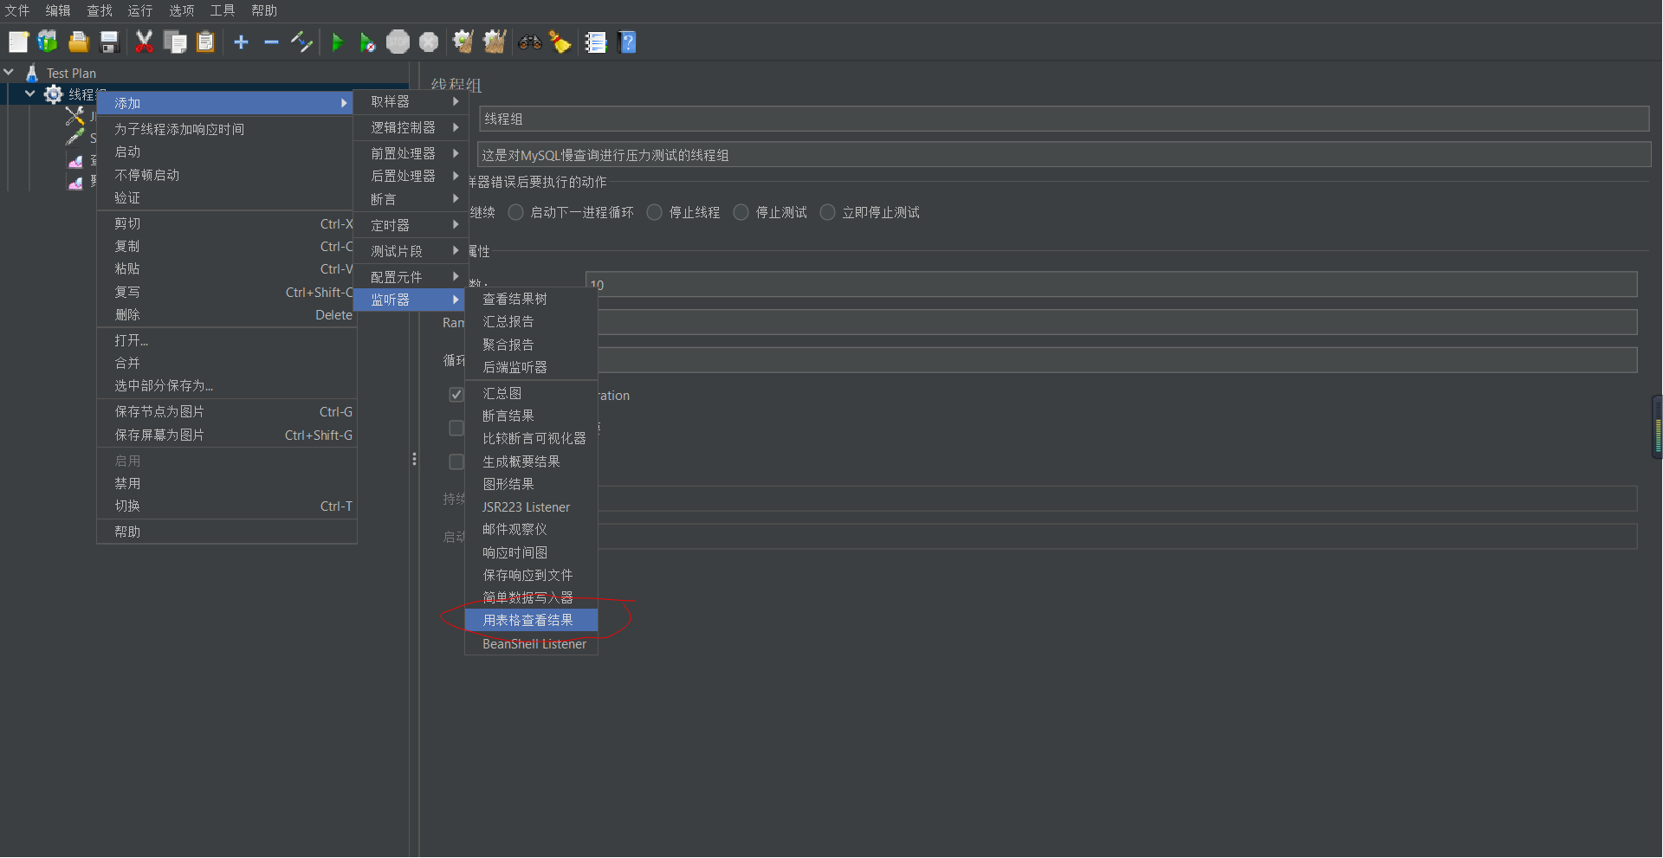Clear all results with double broom icon
1663x858 pixels.
click(x=495, y=42)
